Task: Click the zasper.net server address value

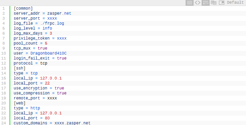Action: 59,13
